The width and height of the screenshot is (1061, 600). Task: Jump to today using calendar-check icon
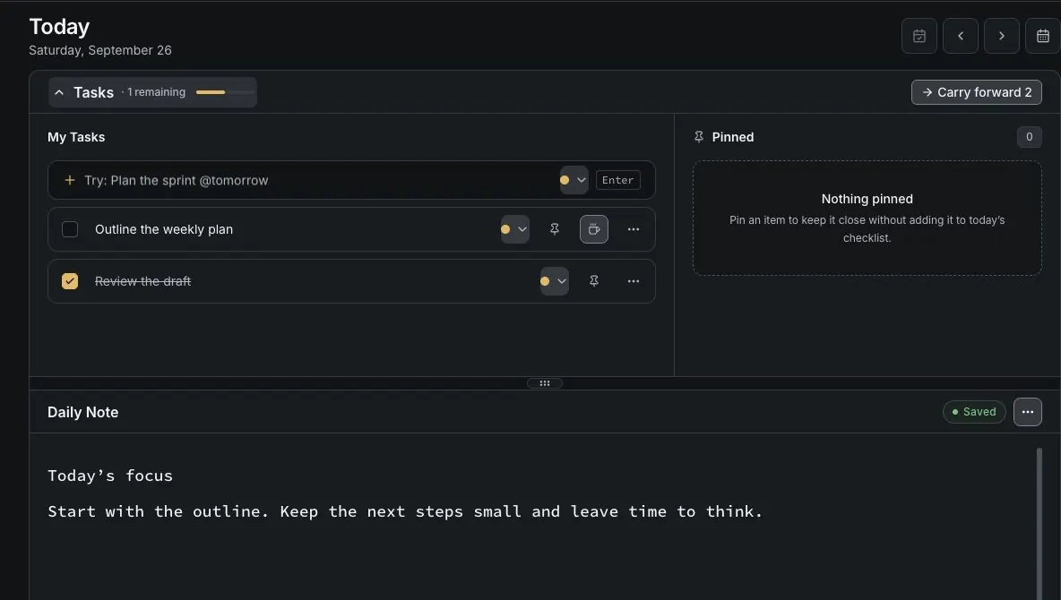point(919,36)
